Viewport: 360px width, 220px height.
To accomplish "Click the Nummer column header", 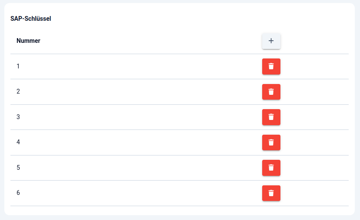I will (28, 41).
